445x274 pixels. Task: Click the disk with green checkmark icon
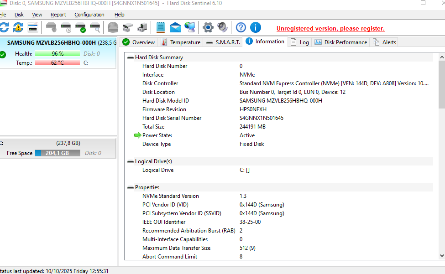pyautogui.click(x=80, y=28)
